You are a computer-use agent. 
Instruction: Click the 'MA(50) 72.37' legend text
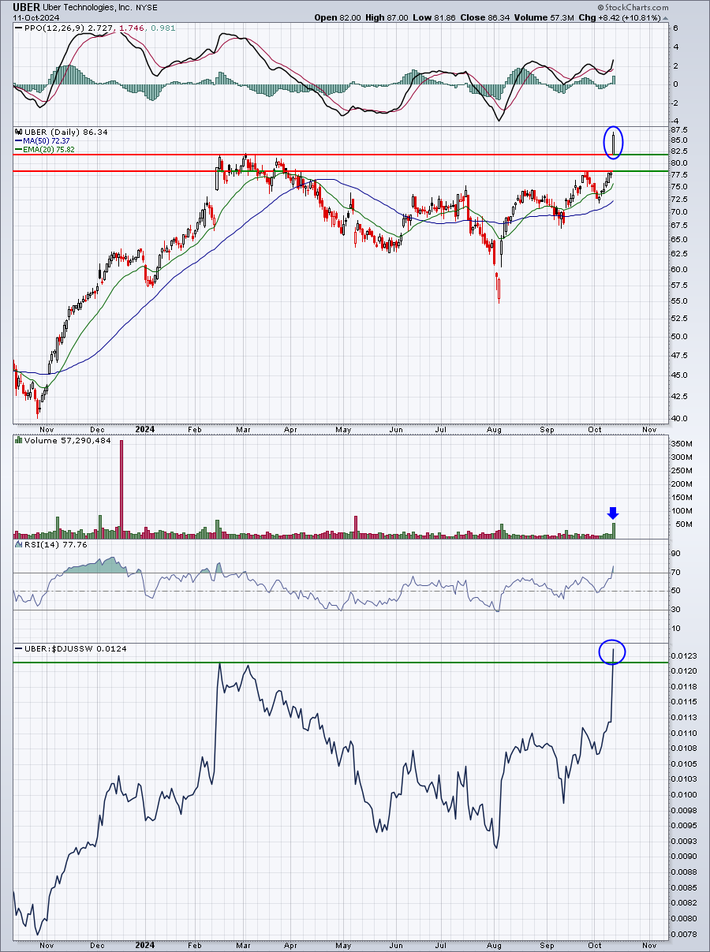[x=45, y=140]
